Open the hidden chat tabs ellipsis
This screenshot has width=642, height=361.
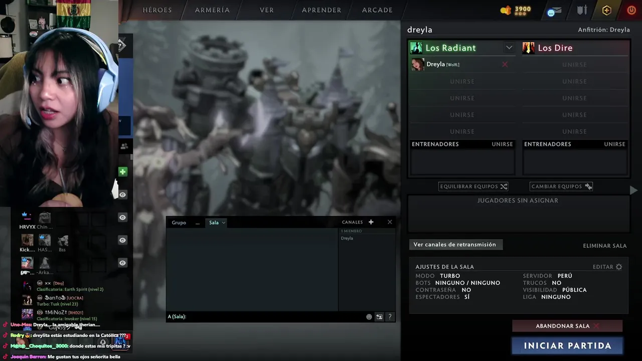tap(198, 223)
